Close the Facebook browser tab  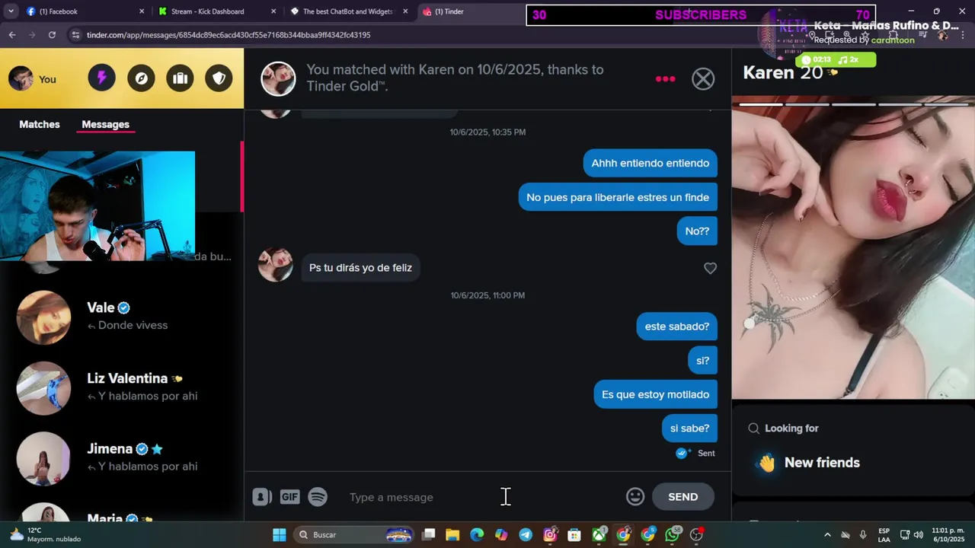[142, 11]
